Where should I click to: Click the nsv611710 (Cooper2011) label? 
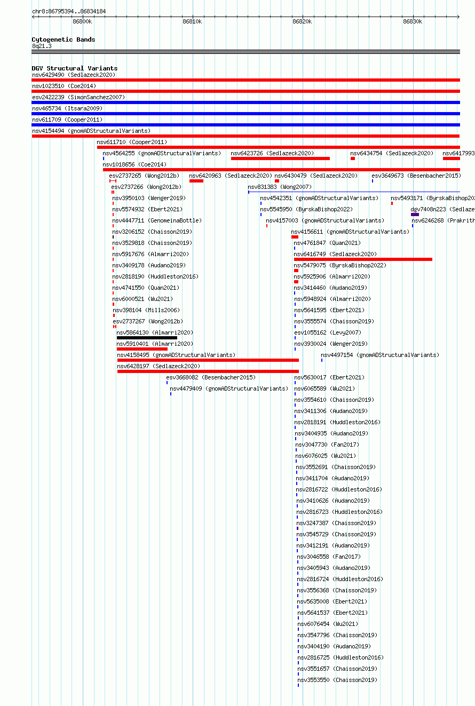(132, 142)
